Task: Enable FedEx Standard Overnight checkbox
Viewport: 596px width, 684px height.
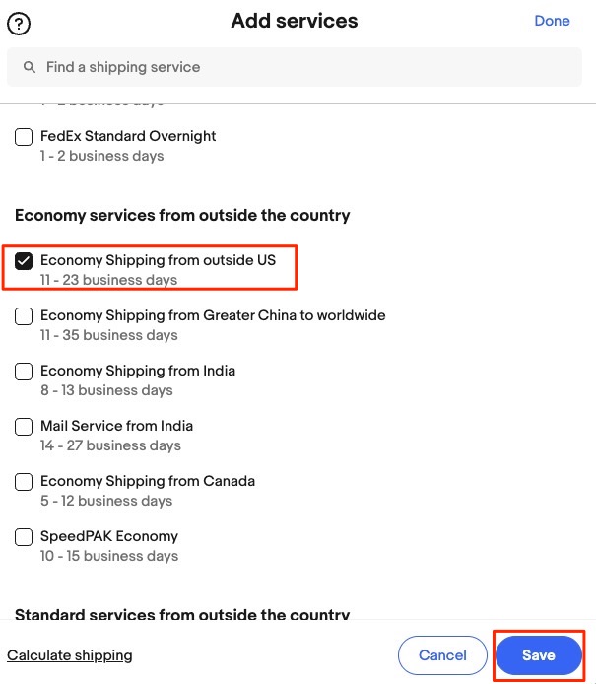Action: pyautogui.click(x=24, y=137)
